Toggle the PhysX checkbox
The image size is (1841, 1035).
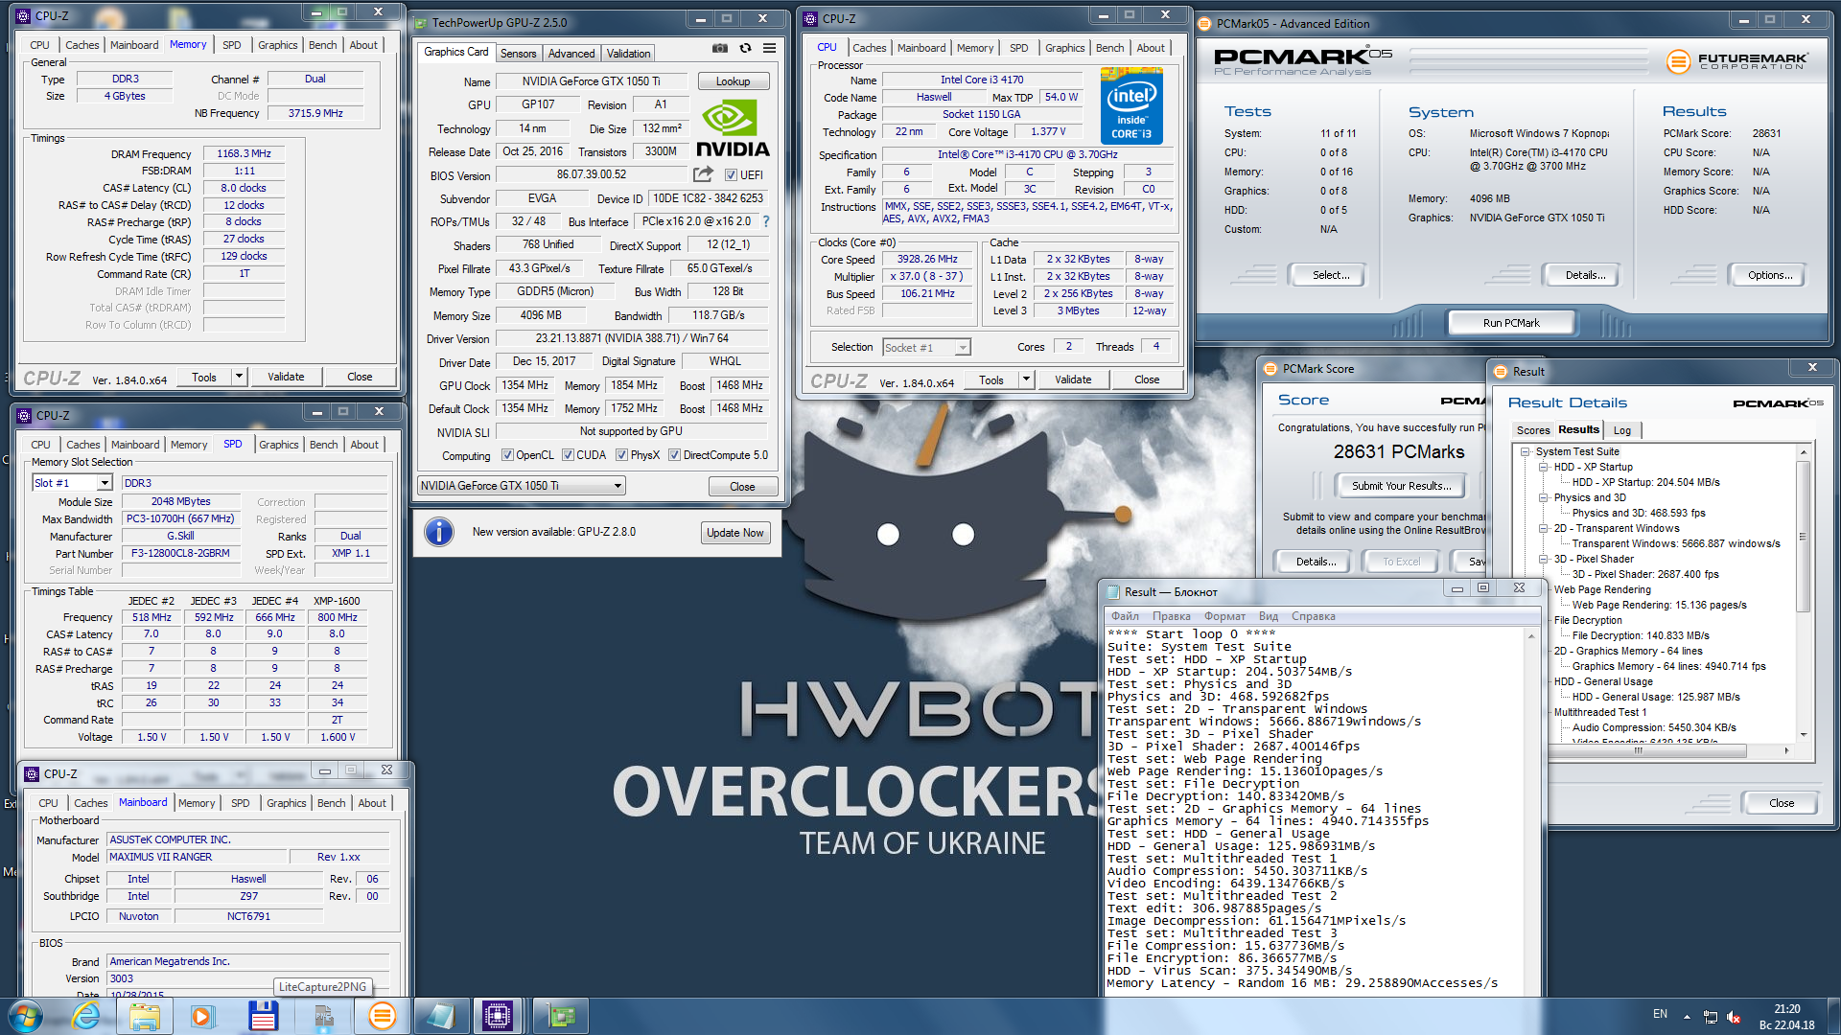[621, 455]
